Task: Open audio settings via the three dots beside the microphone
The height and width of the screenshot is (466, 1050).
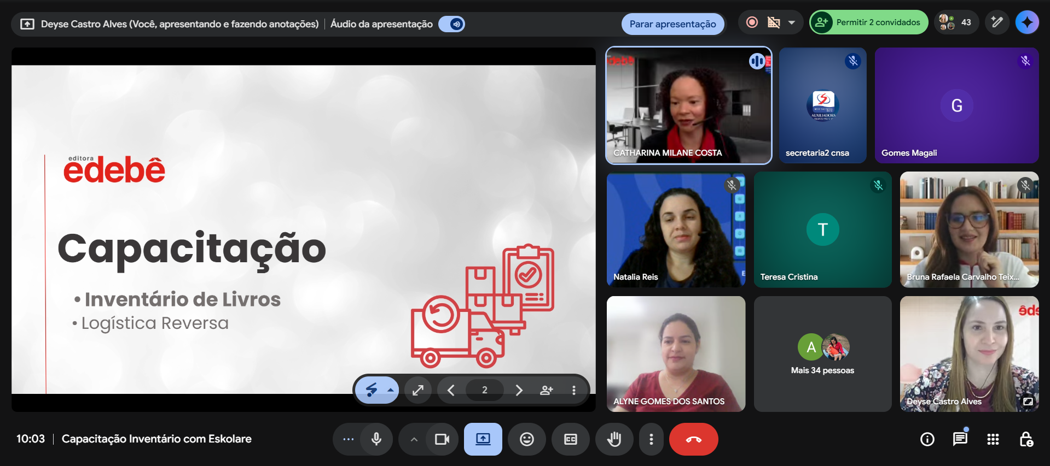Action: 348,439
